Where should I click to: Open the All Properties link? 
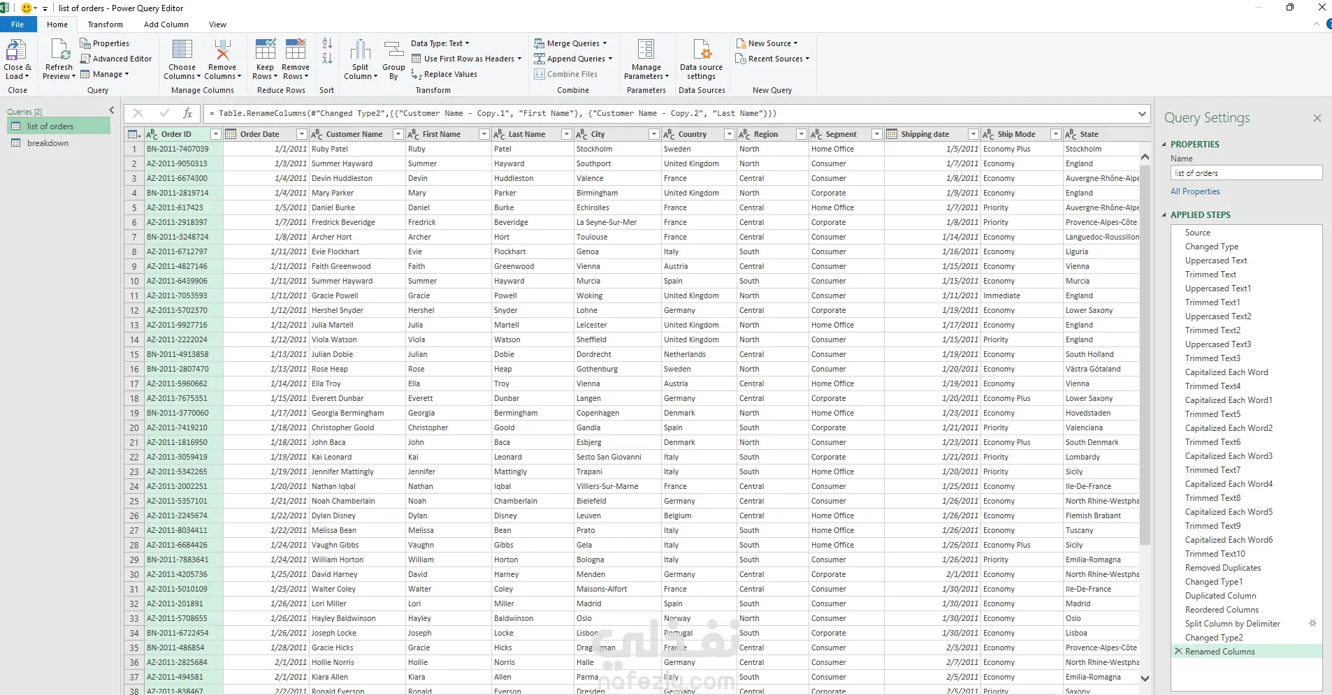[x=1195, y=191]
